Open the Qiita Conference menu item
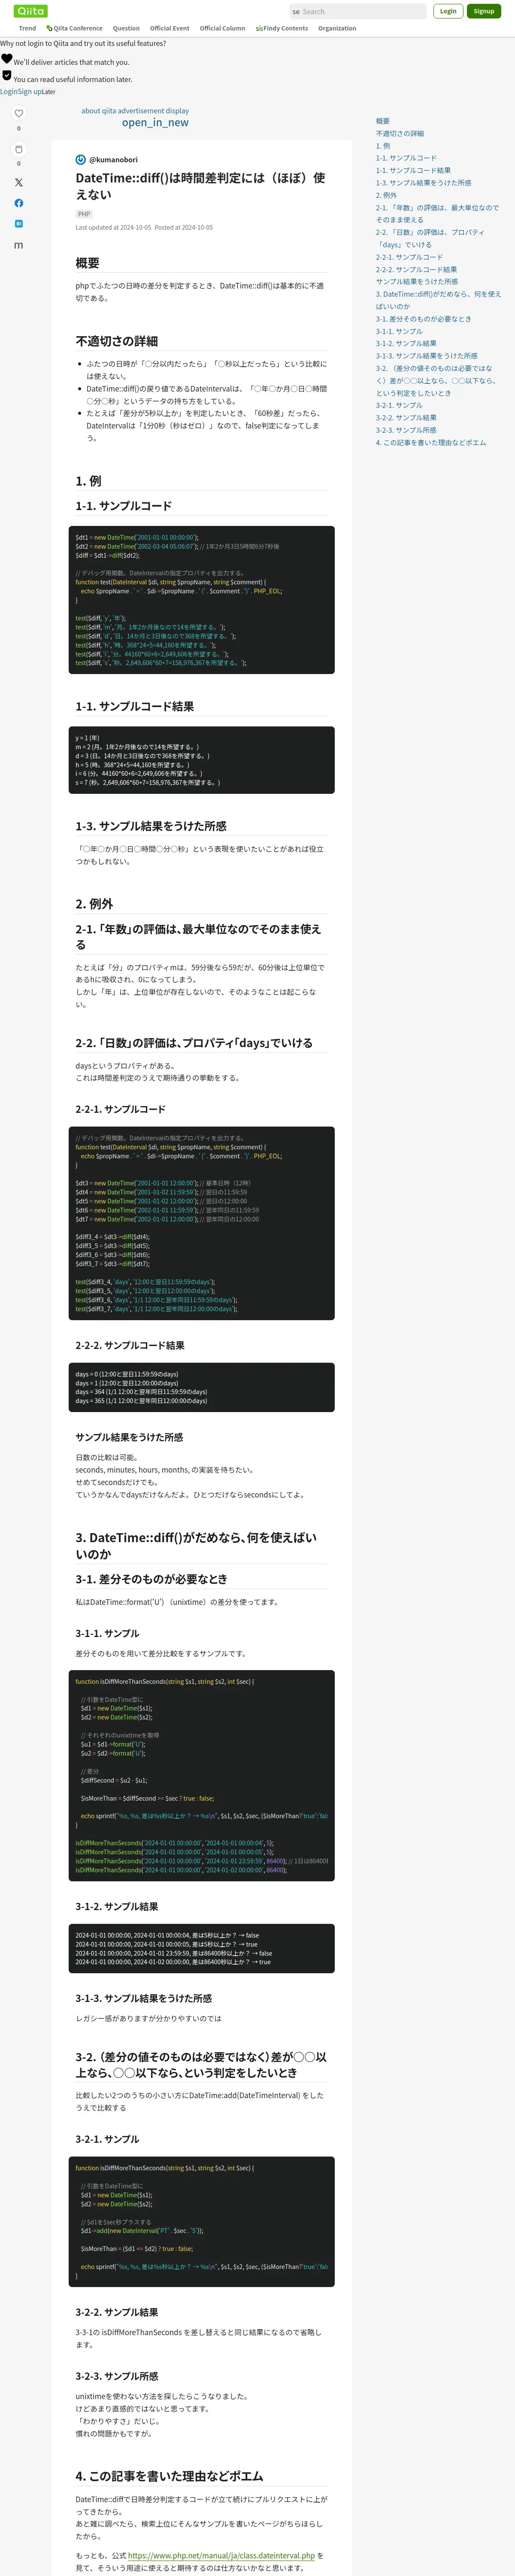The width and height of the screenshot is (515, 2576). point(78,28)
